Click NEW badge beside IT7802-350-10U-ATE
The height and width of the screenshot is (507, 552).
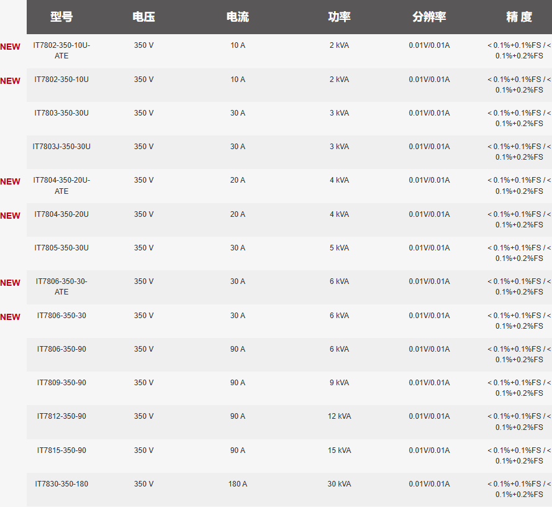click(10, 47)
